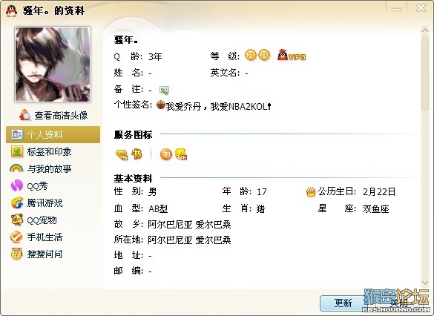Click the edit remark pencil icon
Image resolution: width=434 pixels, height=316 pixels.
click(x=164, y=90)
